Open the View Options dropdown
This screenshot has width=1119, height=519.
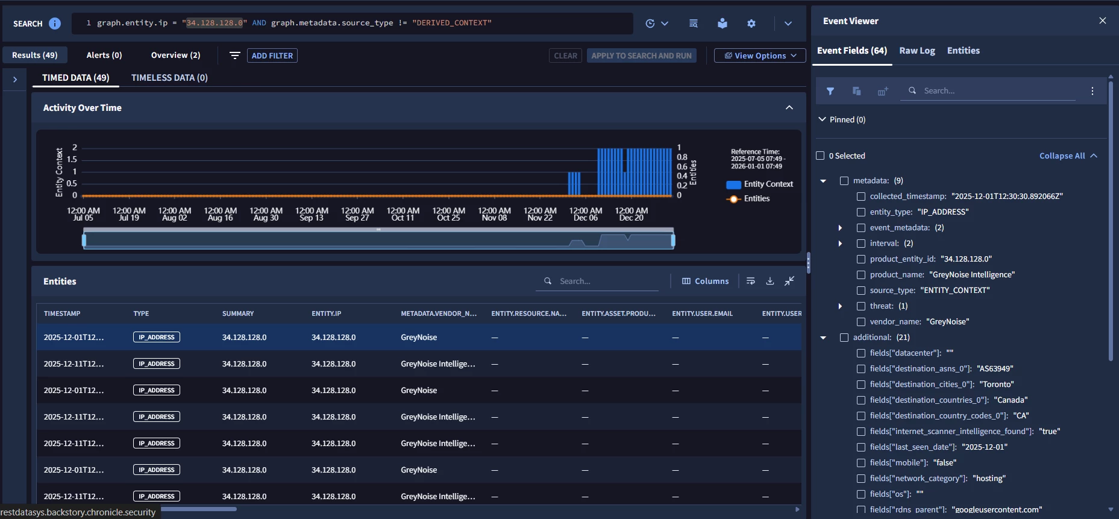tap(760, 55)
